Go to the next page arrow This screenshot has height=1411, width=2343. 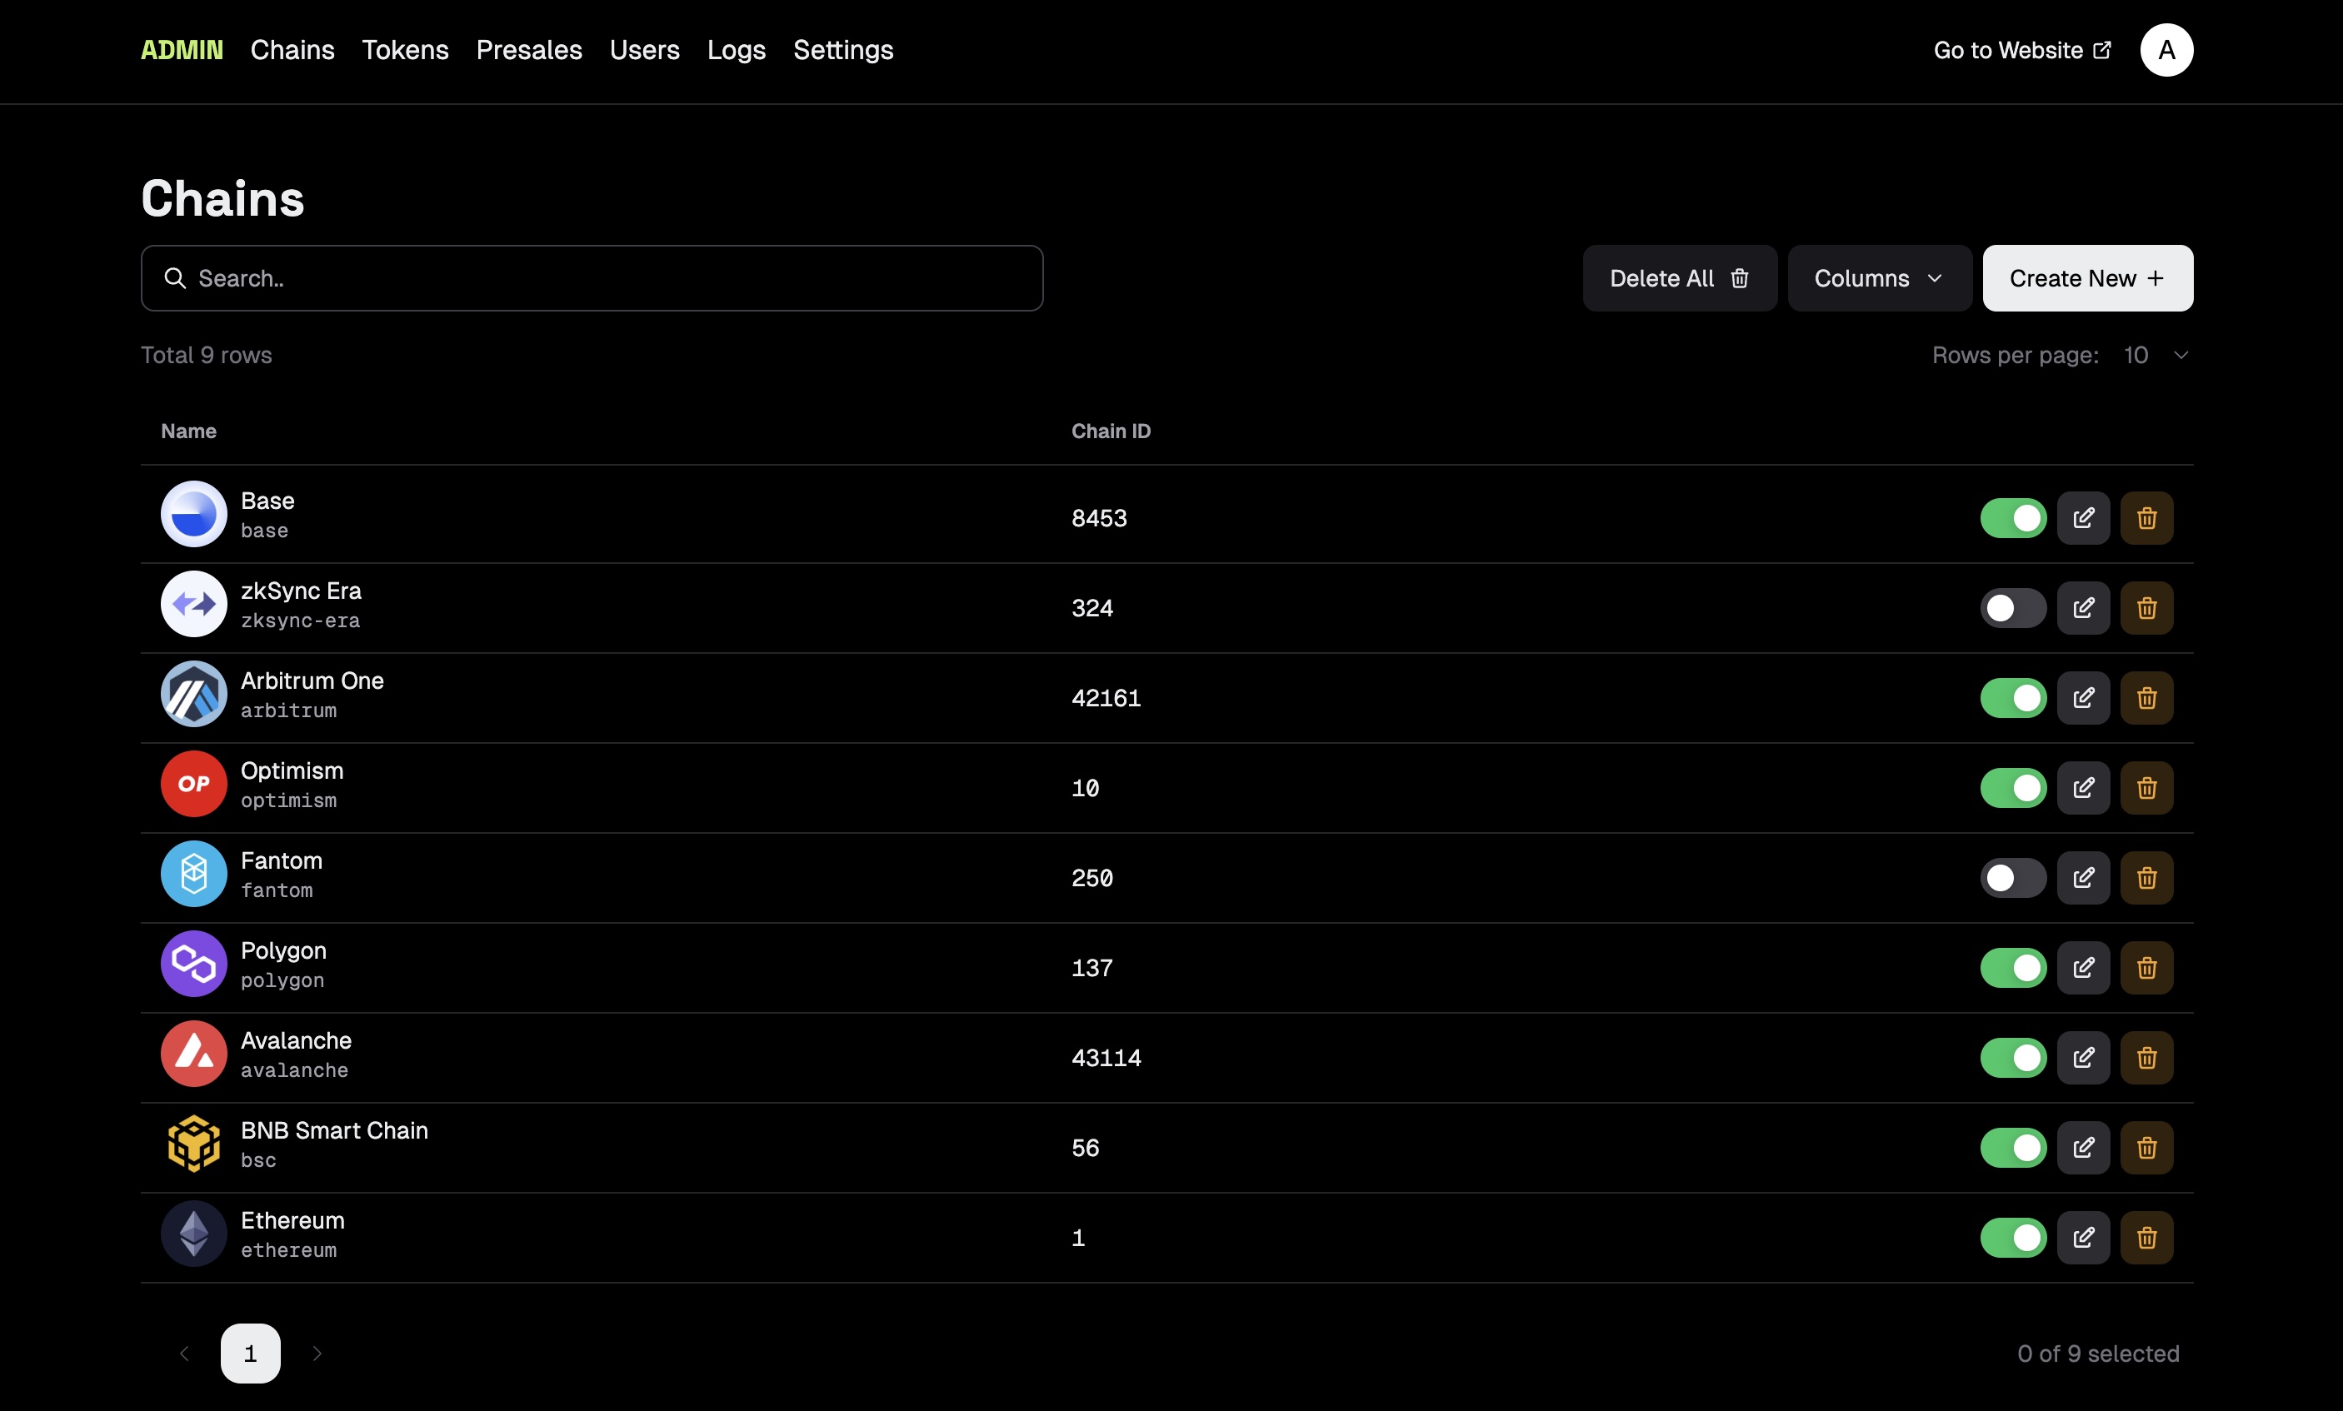[317, 1353]
